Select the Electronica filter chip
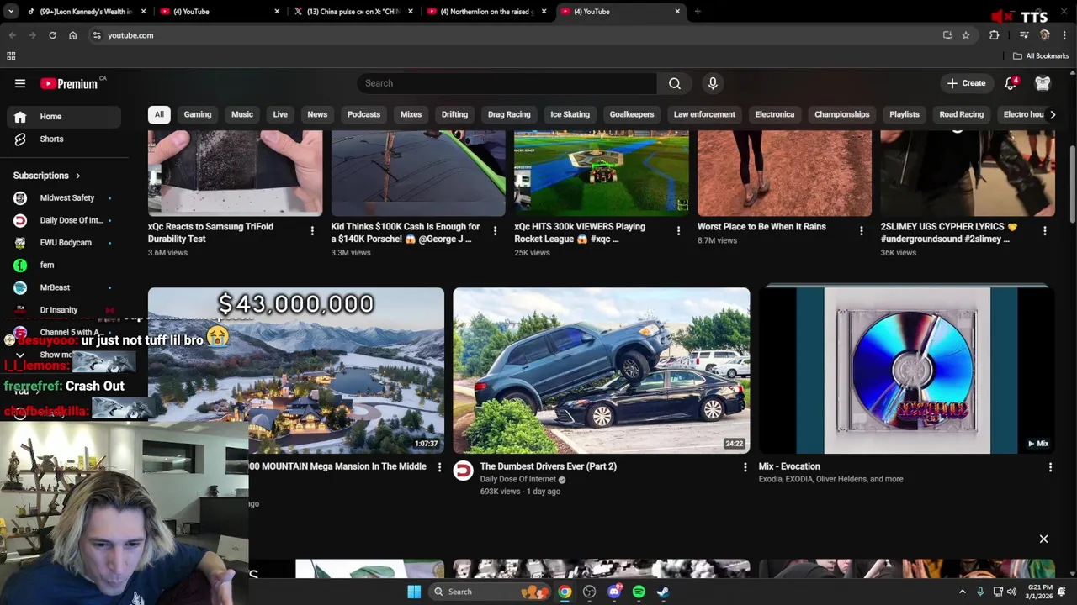The image size is (1077, 605). click(775, 114)
